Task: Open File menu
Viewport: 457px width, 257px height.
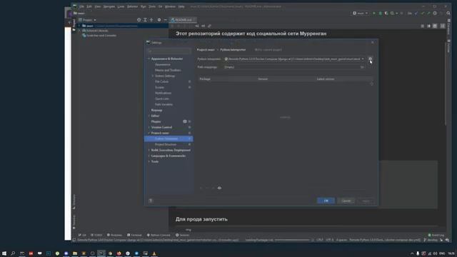Action: (82, 6)
